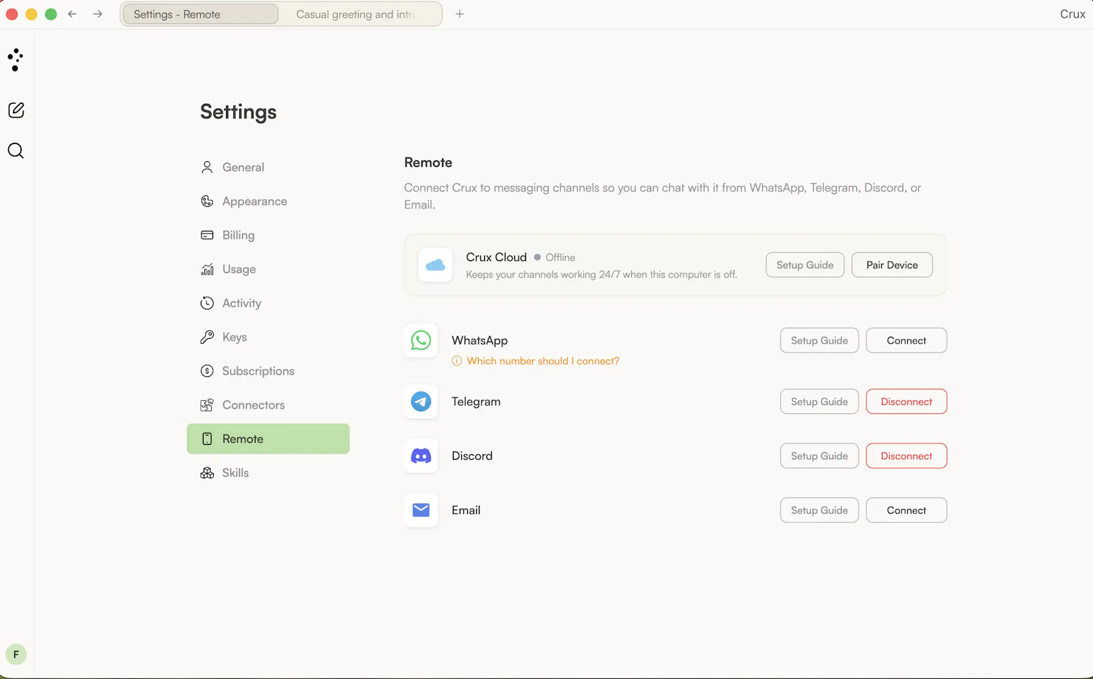Screen dimensions: 1093x679
Task: Open Email Setup Guide
Action: [819, 510]
